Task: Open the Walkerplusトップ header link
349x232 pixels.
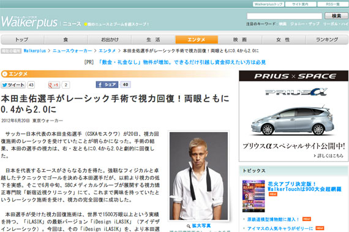Action: [268, 4]
